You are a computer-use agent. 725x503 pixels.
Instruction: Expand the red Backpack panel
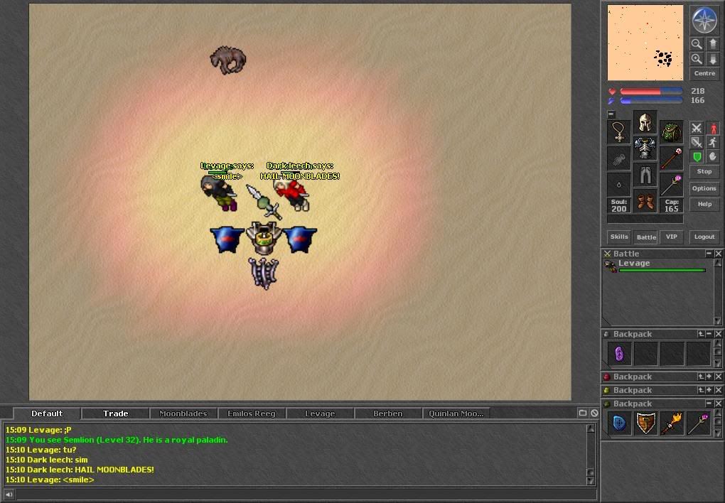709,377
